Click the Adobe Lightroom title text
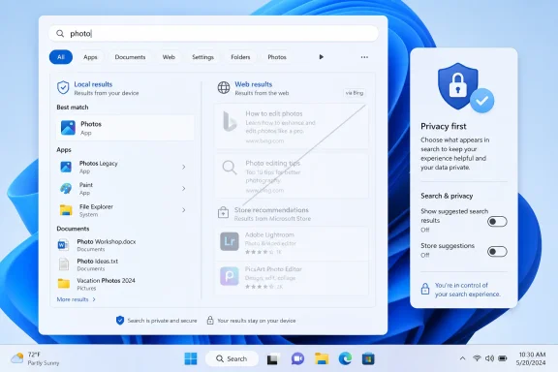558x372 pixels. (x=269, y=235)
